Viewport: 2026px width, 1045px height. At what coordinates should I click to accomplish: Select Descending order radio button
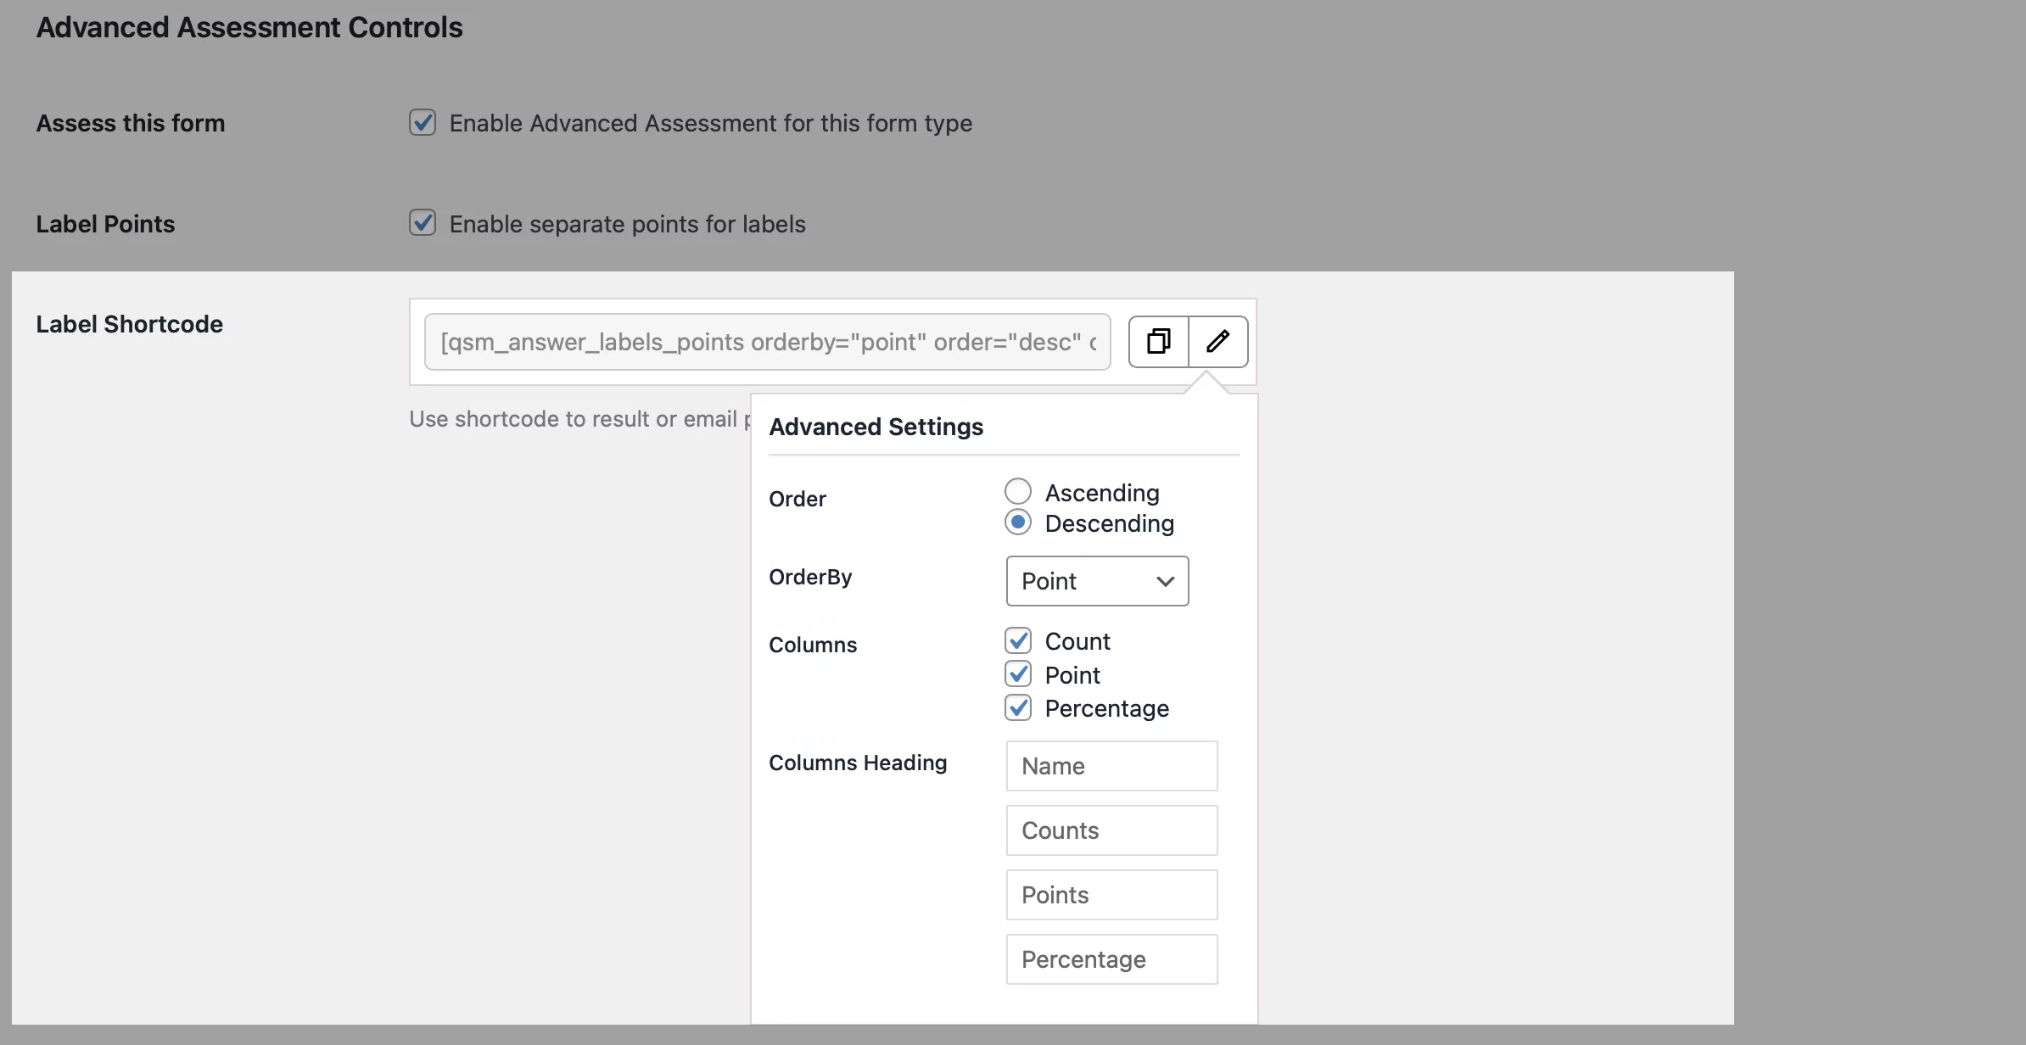tap(1018, 522)
